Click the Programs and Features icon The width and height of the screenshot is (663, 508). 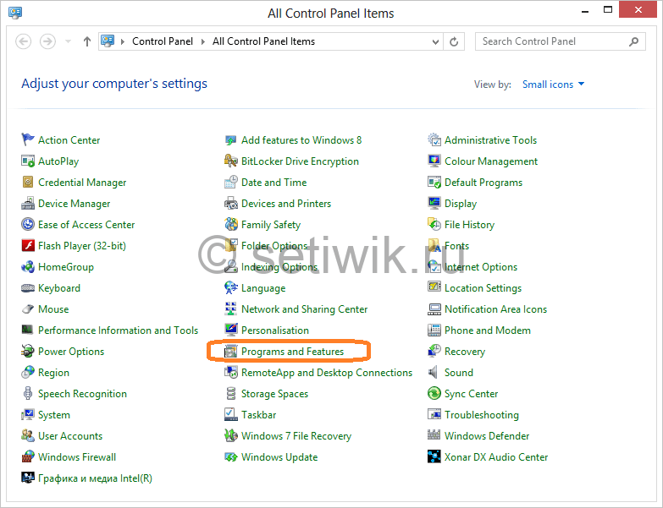[x=231, y=351]
